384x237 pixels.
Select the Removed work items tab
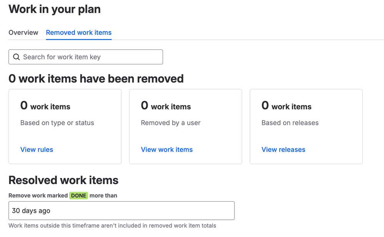coord(78,33)
